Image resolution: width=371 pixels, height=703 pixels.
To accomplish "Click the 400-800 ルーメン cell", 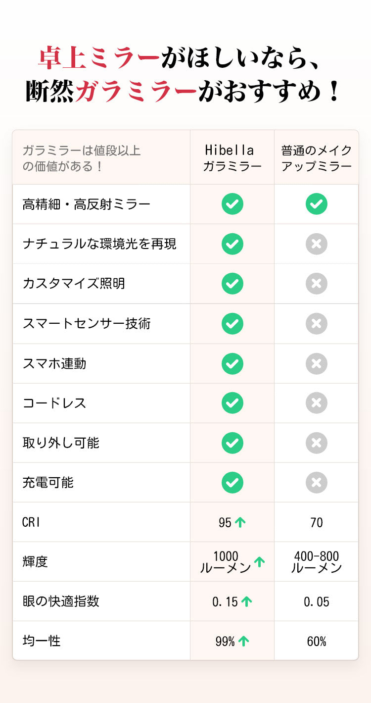I will click(317, 562).
